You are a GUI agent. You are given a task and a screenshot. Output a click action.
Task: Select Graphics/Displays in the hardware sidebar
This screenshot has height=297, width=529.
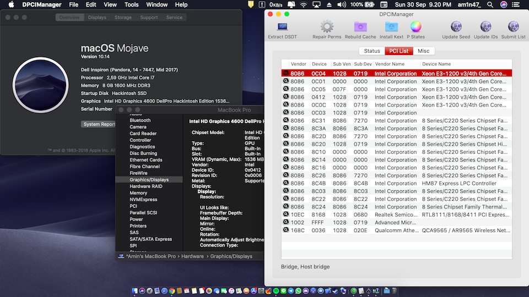click(x=149, y=180)
